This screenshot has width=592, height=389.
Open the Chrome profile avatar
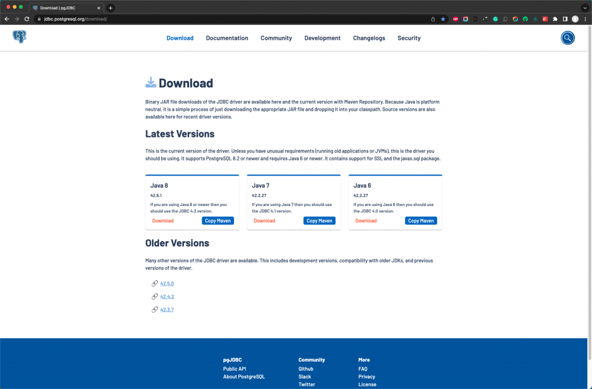(575, 19)
